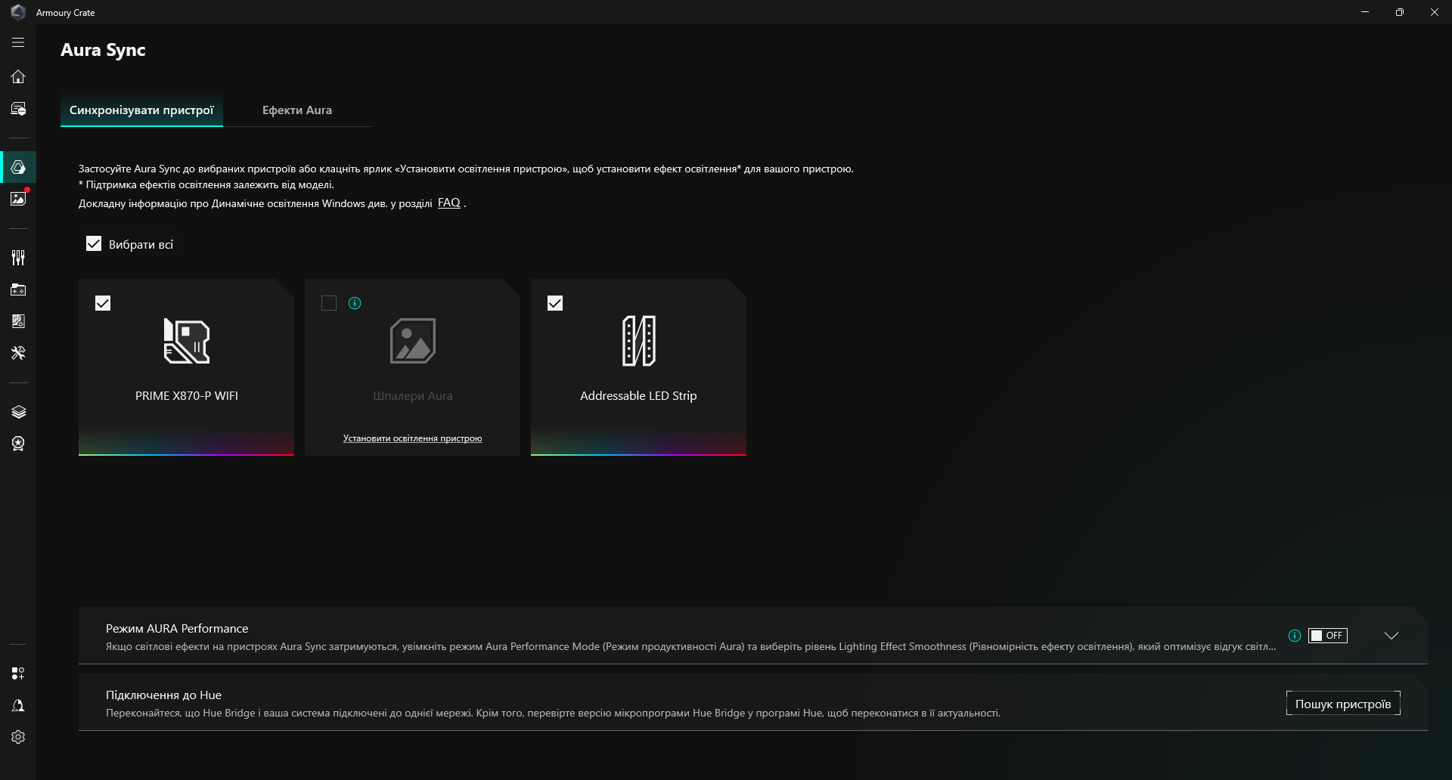
Task: Open the mixer sliders sidebar icon
Action: (18, 258)
